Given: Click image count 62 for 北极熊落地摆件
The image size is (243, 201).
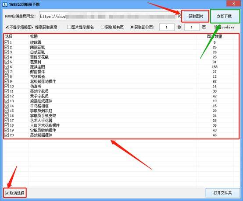Looking at the screenshot, I should tap(214, 82).
